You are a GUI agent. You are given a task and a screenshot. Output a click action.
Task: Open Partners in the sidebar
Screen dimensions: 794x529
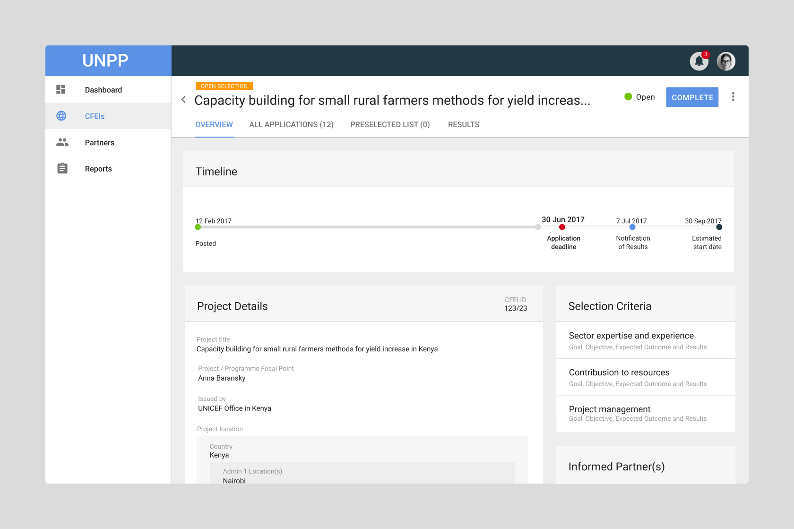pos(108,142)
